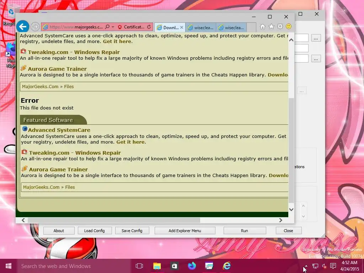Screen dimensions: 364x273
Task: Click upper Aurora Game Trainer icon
Action: point(23,68)
